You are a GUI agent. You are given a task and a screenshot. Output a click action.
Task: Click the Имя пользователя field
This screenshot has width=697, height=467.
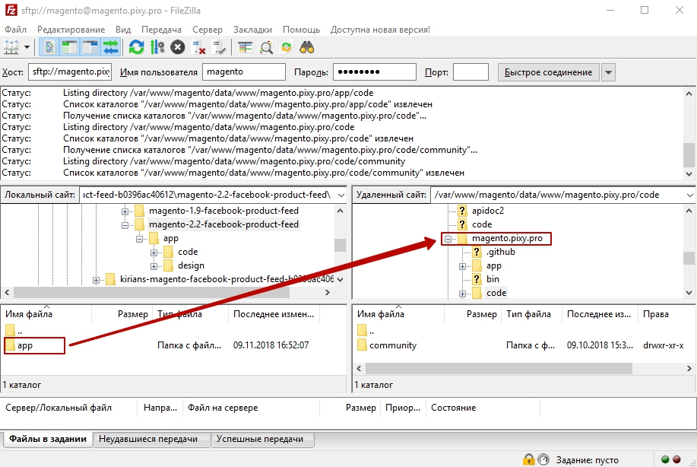(x=243, y=72)
